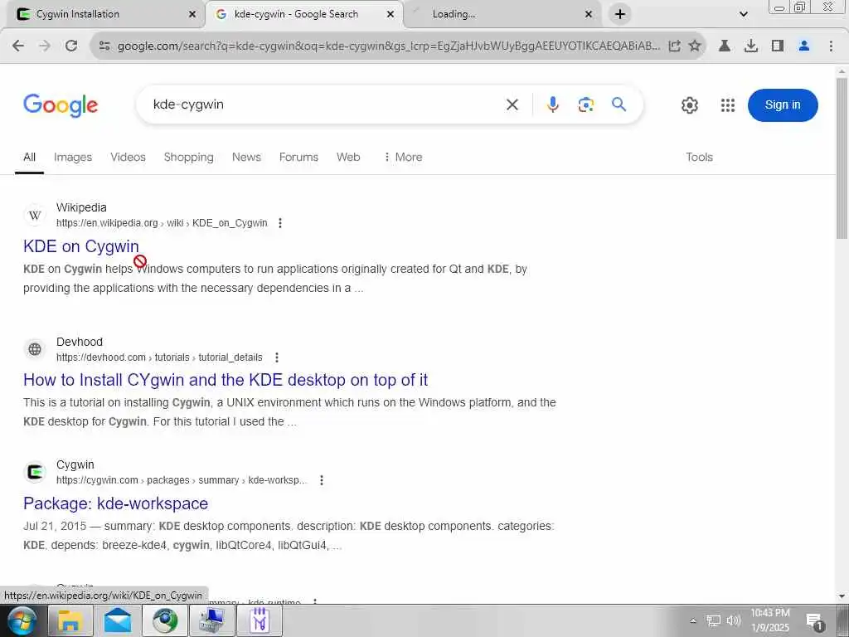Select the Forums search filter
Viewport: 849px width, 637px height.
(298, 157)
